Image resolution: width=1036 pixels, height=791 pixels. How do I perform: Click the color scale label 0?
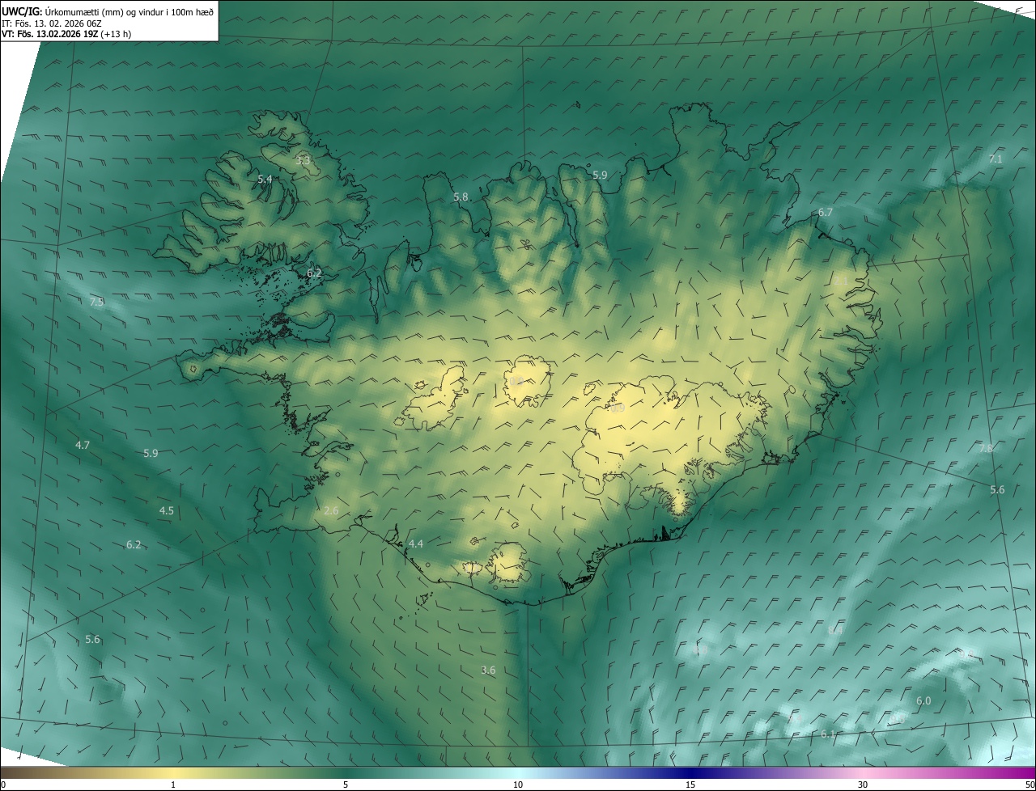pyautogui.click(x=3, y=785)
